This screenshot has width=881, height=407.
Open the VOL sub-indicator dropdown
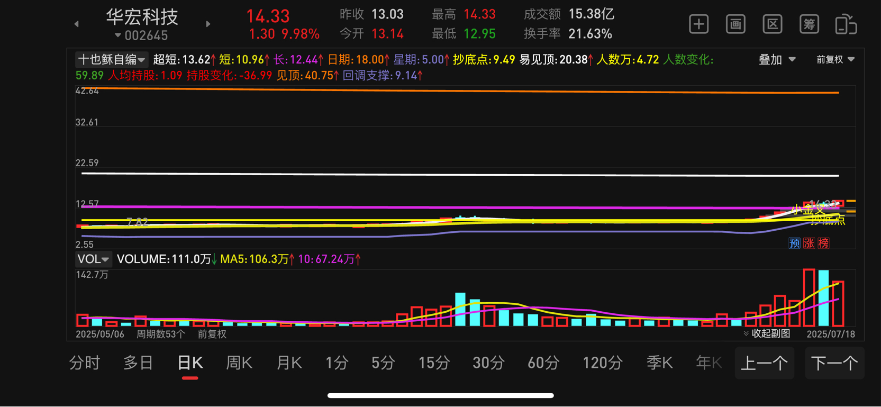tap(93, 259)
